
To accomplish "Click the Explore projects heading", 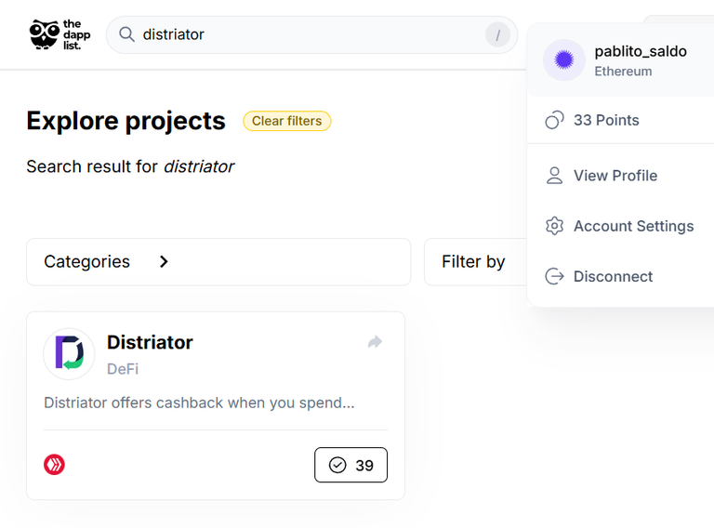I will [126, 121].
